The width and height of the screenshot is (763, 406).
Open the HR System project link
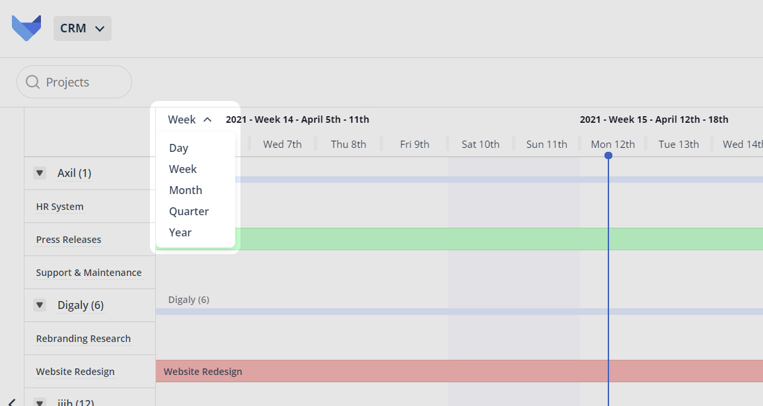[60, 207]
